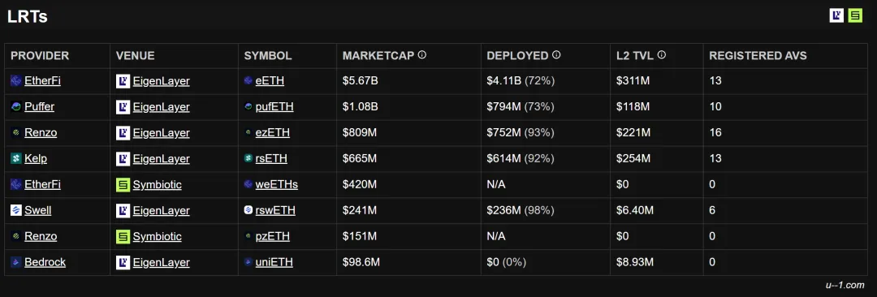Viewport: 877px width, 297px height.
Task: Sort by the REGISTERED AVS column header
Action: 758,55
